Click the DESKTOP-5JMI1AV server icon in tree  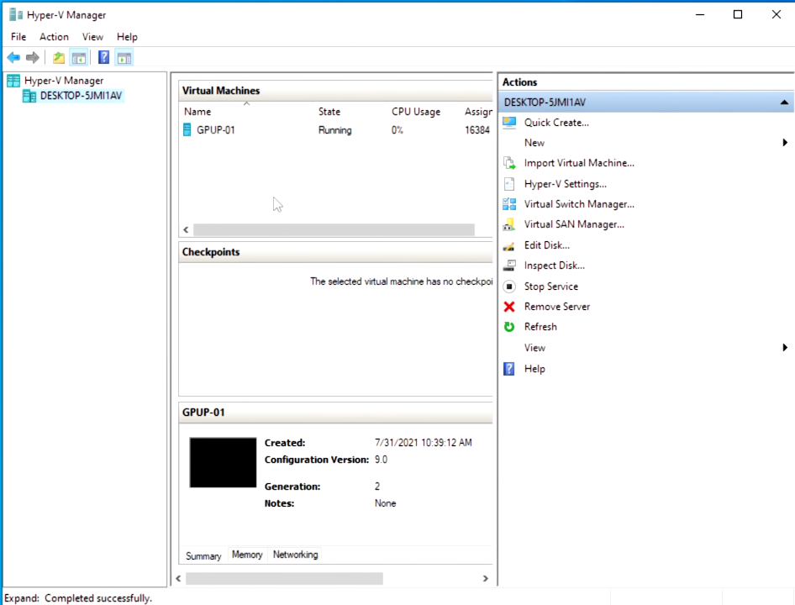[29, 96]
